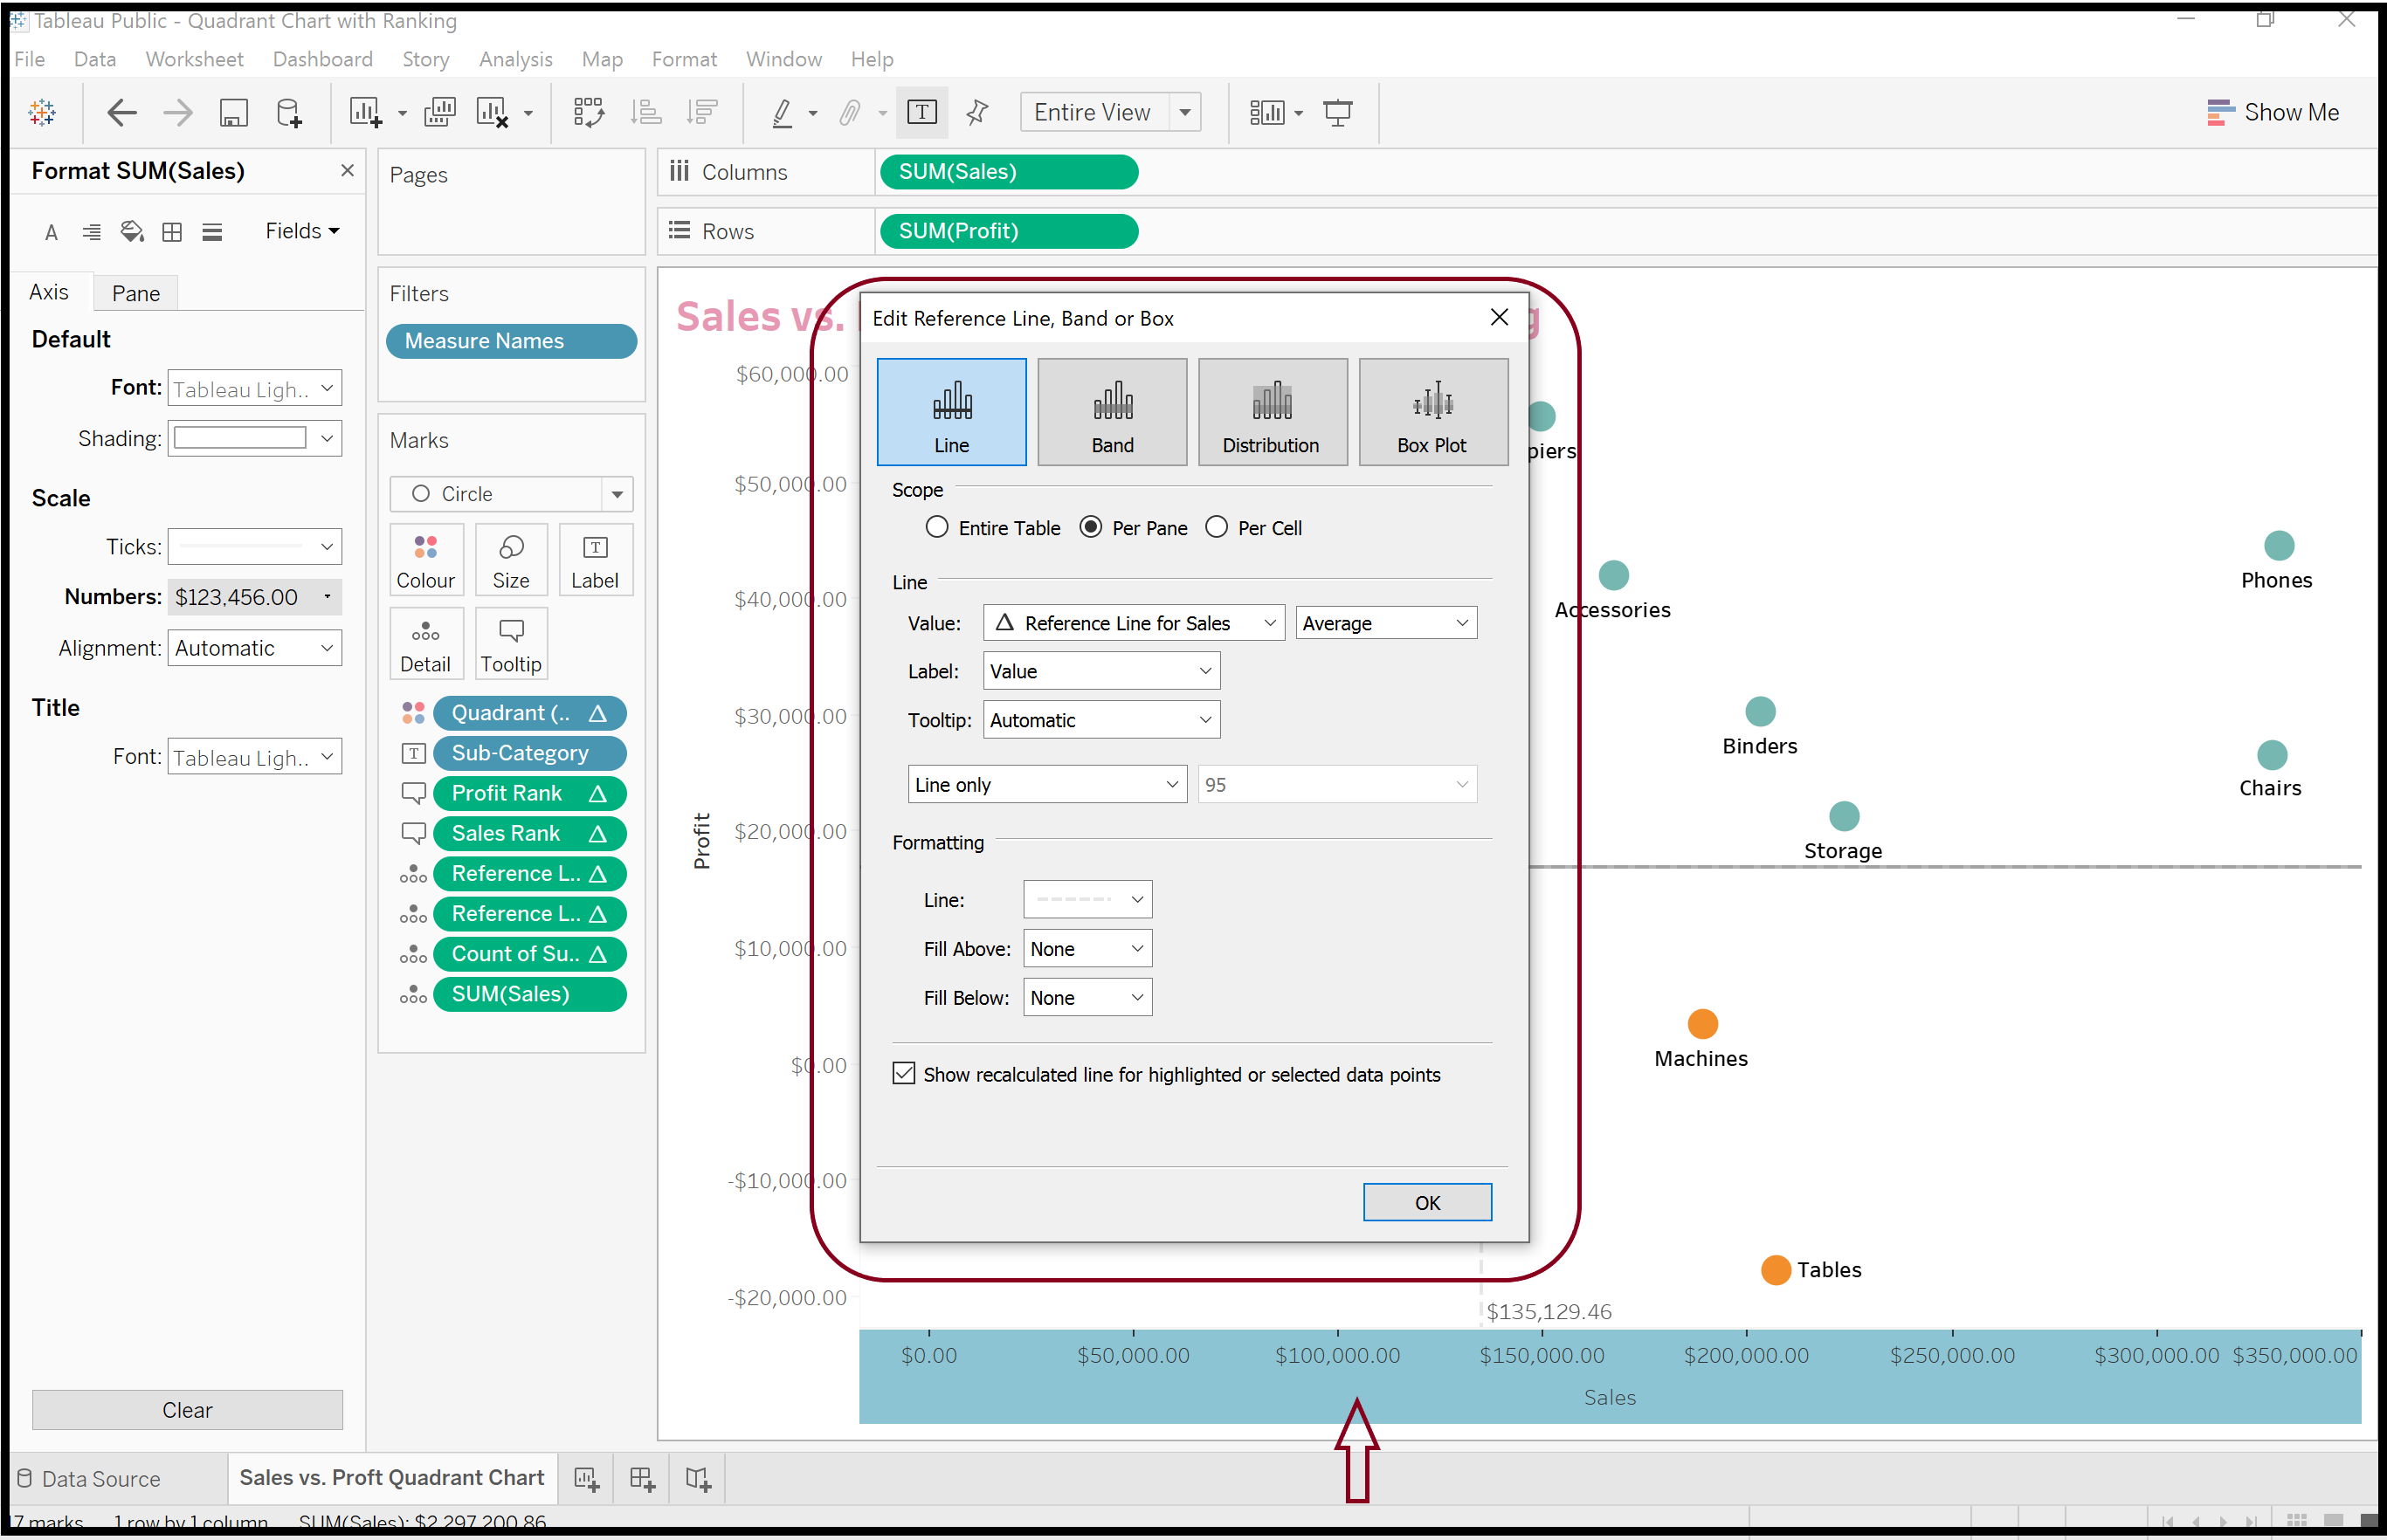Click the Clear button in Format pane
Viewport: 2387px width, 1540px height.
187,1410
